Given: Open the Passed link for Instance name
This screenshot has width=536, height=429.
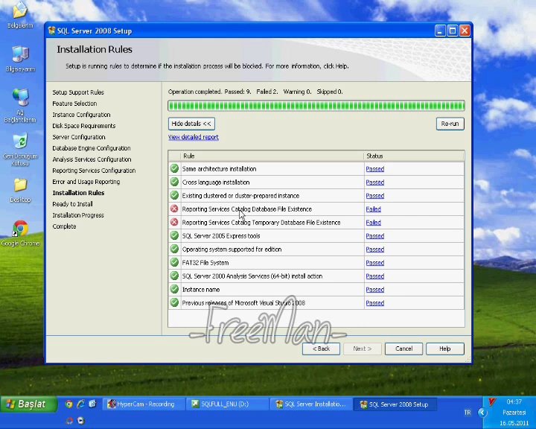Looking at the screenshot, I should point(375,290).
